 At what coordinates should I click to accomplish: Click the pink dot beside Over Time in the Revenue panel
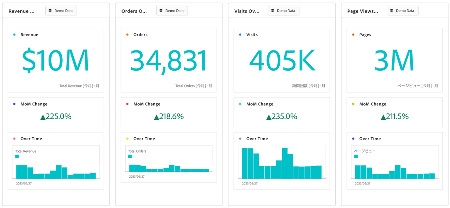coord(14,138)
